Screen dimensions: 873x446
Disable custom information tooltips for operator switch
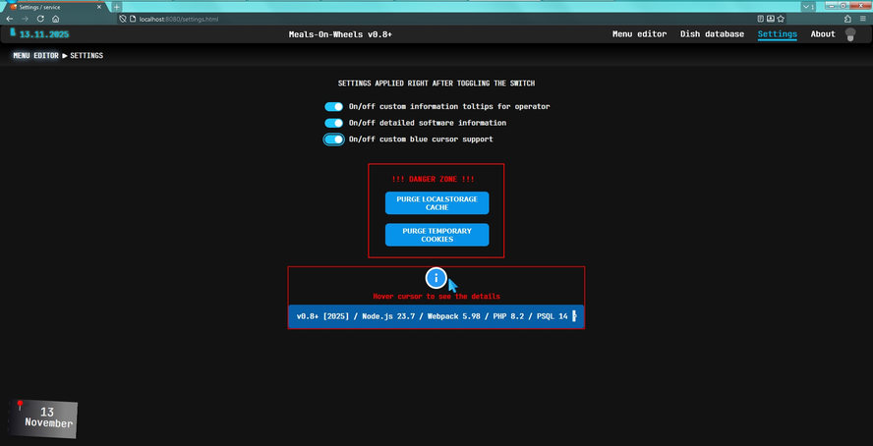pyautogui.click(x=333, y=106)
